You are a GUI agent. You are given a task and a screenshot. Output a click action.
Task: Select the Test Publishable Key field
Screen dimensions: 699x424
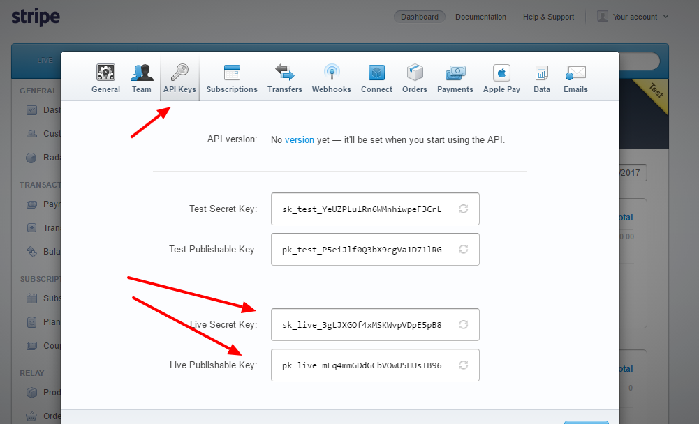[375, 250]
